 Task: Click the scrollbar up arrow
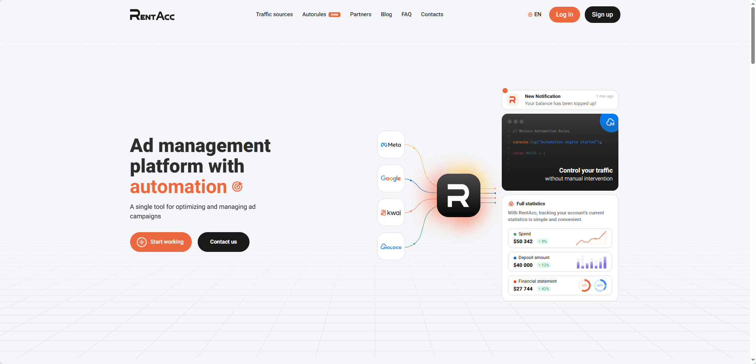point(753,3)
